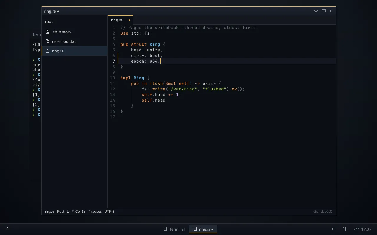Click 'self.head += 1;' statement
Screen dimensions: 377x235
click(161, 95)
